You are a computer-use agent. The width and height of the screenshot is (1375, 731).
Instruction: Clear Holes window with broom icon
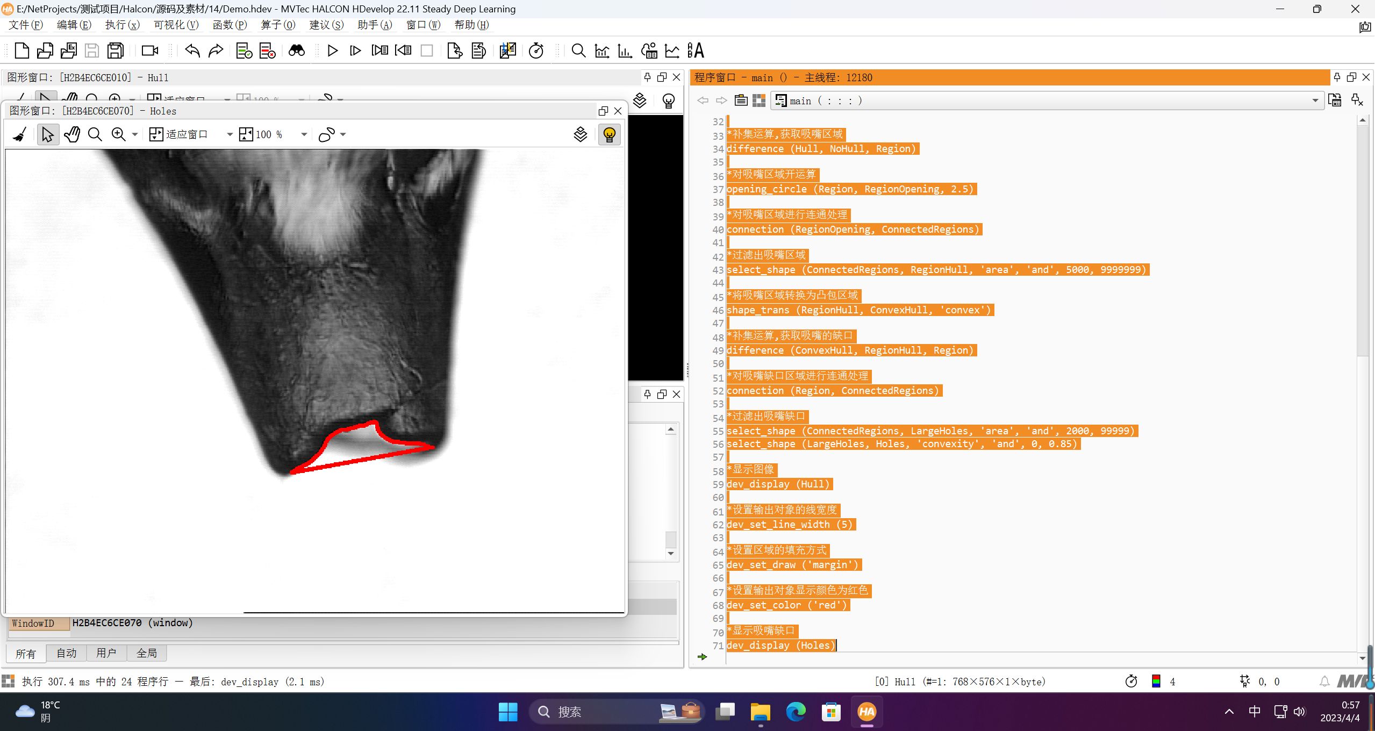pos(20,134)
